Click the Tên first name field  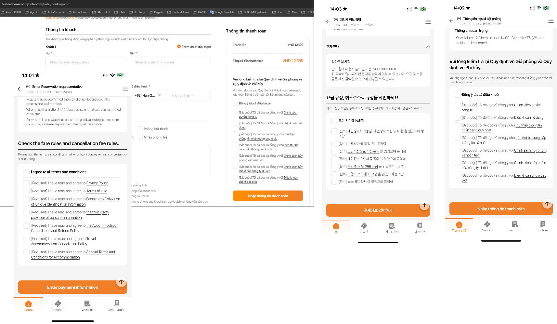[170, 62]
